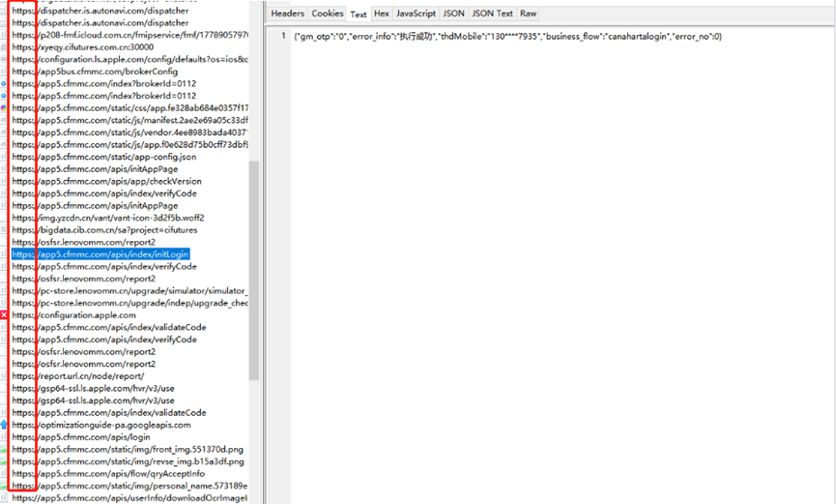Click the request list vertical scrollbar
This screenshot has height=504, width=836.
(254, 271)
